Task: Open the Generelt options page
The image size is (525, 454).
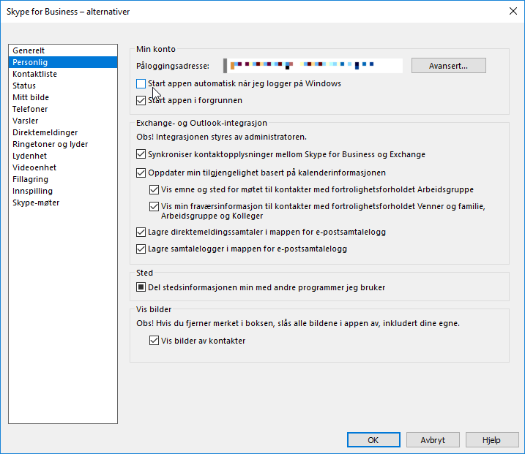Action: pos(63,50)
